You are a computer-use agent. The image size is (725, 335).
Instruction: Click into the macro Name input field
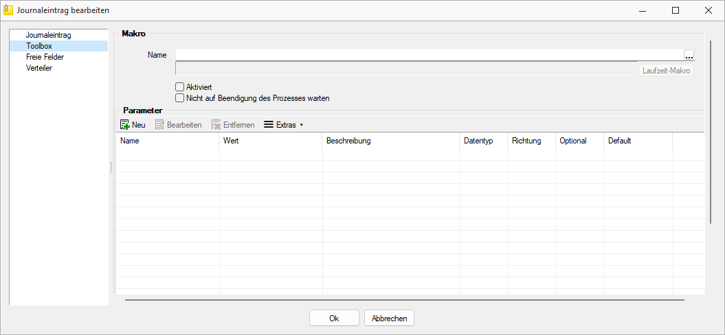click(429, 55)
